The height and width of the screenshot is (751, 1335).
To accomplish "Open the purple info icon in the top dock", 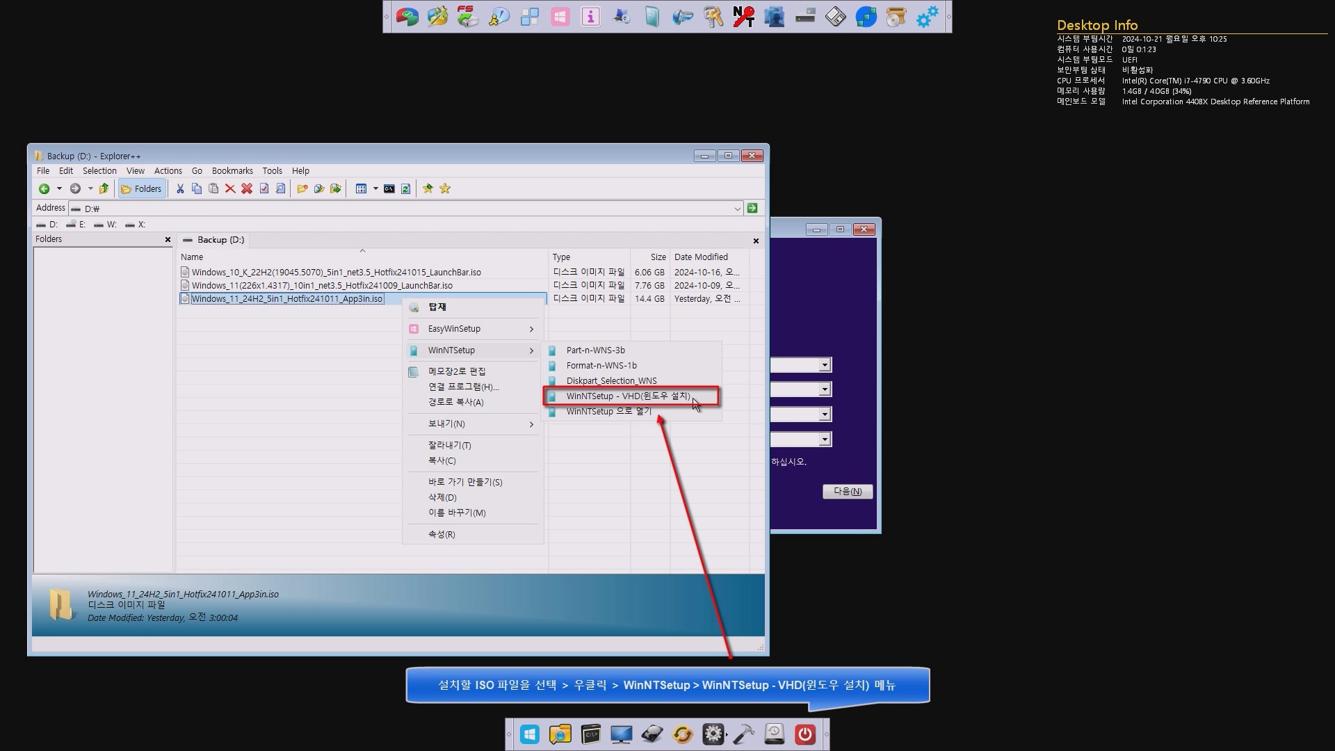I will tap(591, 17).
